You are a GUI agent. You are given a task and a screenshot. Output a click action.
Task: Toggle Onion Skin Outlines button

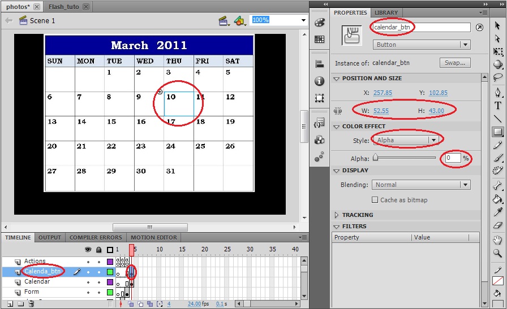pos(140,304)
